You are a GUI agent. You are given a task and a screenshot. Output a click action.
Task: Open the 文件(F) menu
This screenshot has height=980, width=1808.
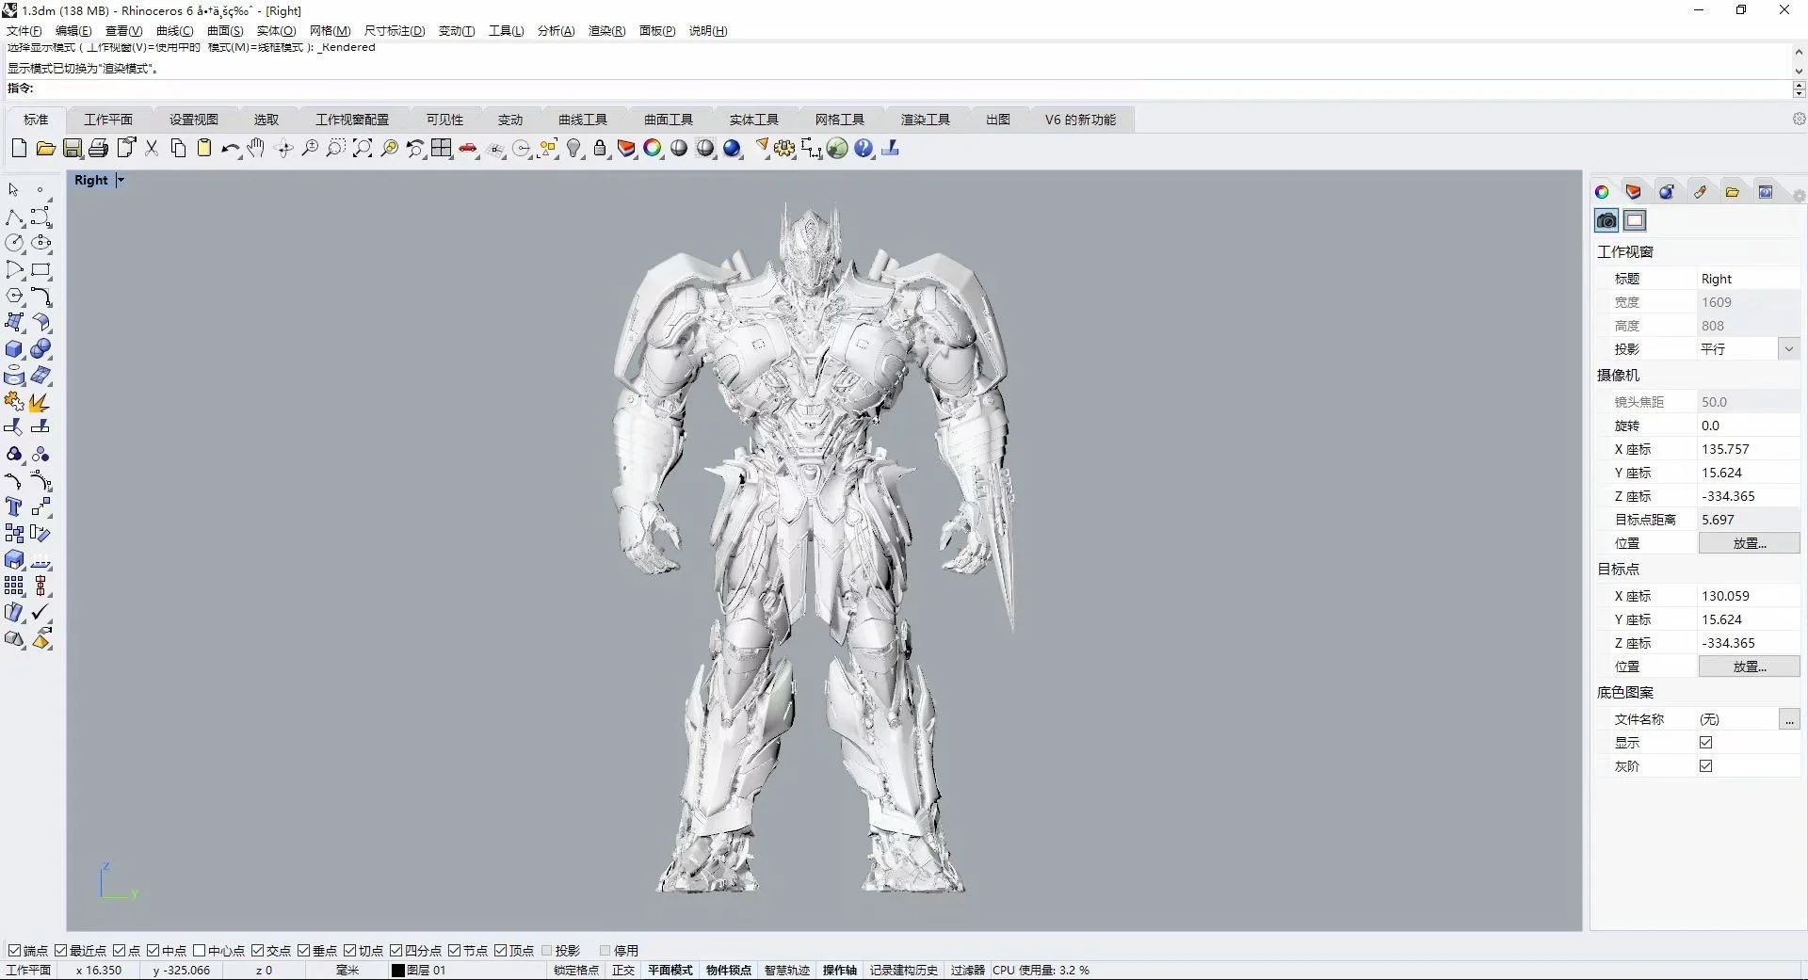pyautogui.click(x=24, y=30)
